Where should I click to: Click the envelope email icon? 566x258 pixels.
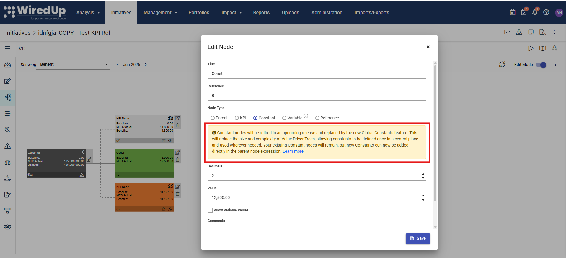pyautogui.click(x=507, y=32)
